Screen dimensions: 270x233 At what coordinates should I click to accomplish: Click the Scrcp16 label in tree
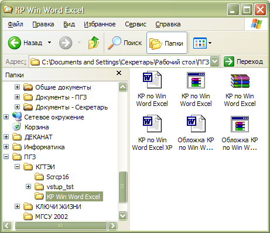(x=57, y=177)
